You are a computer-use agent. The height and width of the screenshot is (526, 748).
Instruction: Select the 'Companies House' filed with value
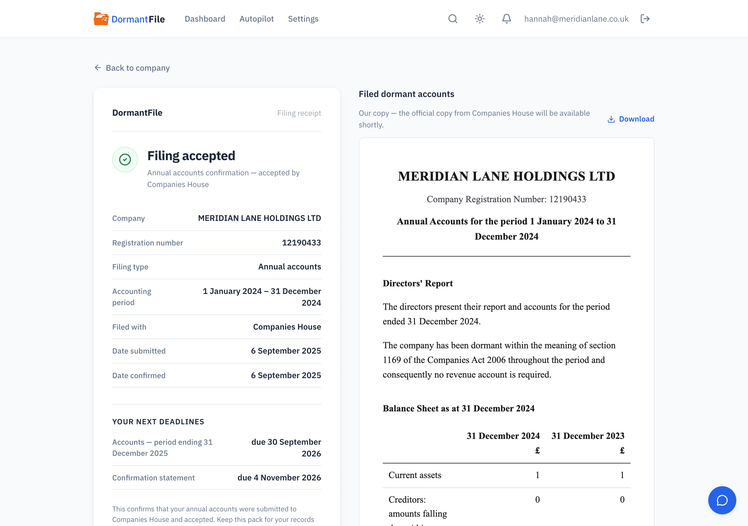pyautogui.click(x=287, y=326)
